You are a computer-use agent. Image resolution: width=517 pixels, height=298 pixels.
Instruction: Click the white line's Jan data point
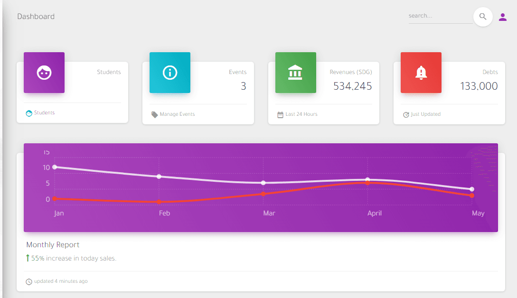[x=55, y=167]
